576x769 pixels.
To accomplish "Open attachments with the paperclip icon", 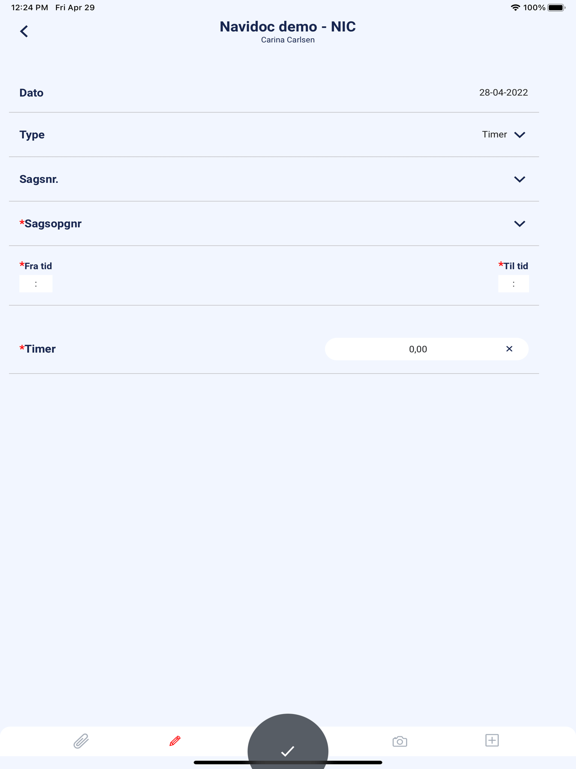I will point(81,741).
